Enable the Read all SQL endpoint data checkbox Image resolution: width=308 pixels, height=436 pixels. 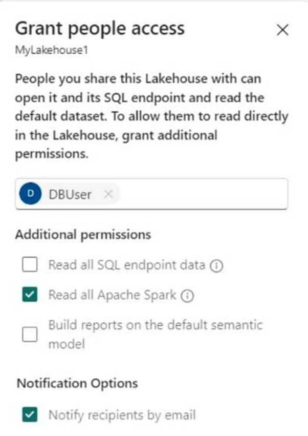point(30,264)
